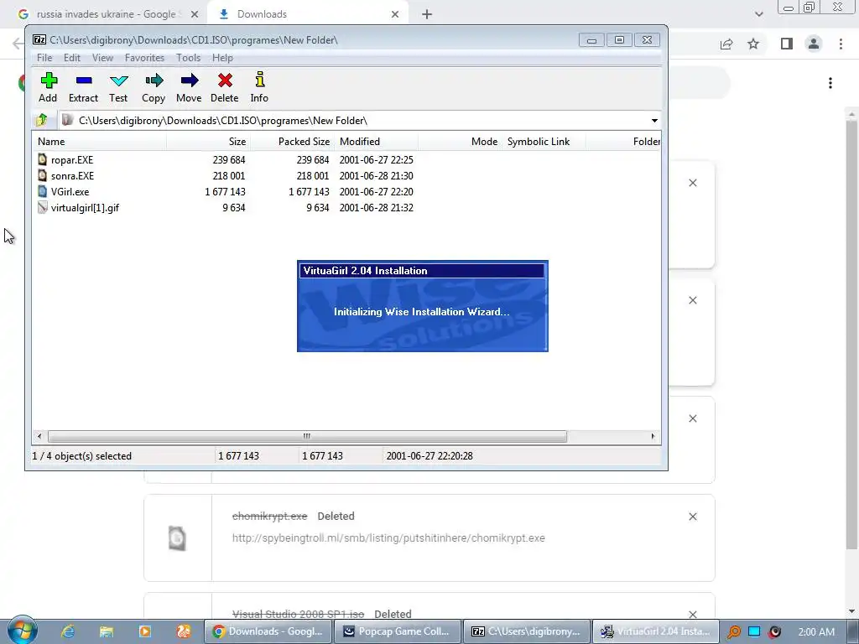859x644 pixels.
Task: Open the Windows Start orb
Action: [x=23, y=631]
